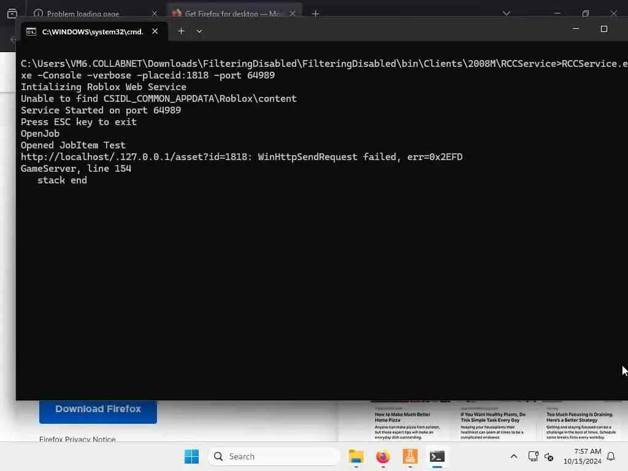Close the cmd.exe terminal tab
The image size is (628, 471).
click(x=155, y=31)
